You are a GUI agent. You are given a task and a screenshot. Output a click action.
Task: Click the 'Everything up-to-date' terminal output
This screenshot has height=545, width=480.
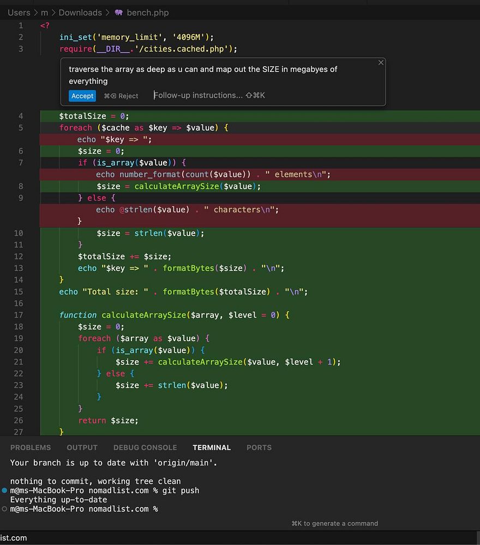(58, 500)
